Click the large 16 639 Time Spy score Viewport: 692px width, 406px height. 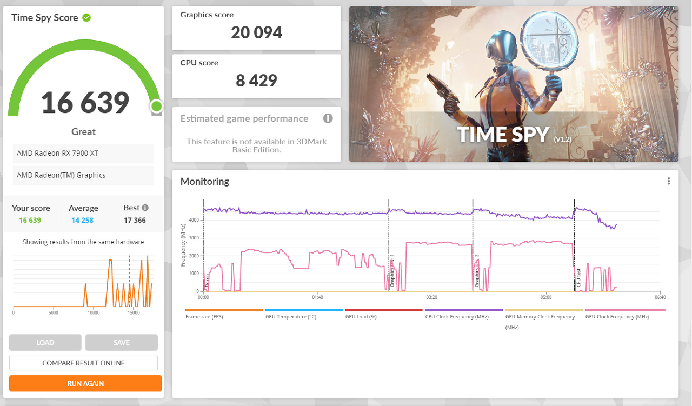coord(85,102)
